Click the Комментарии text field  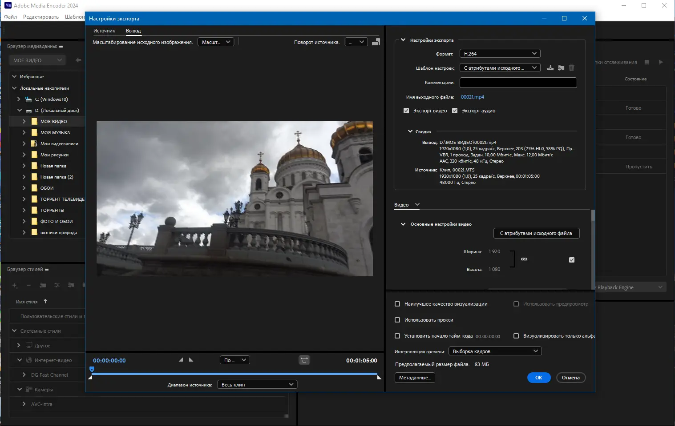coord(518,83)
